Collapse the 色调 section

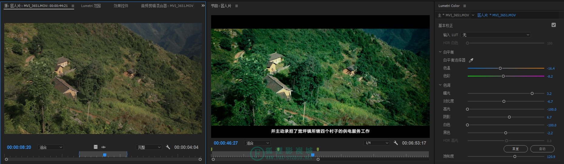(x=440, y=85)
